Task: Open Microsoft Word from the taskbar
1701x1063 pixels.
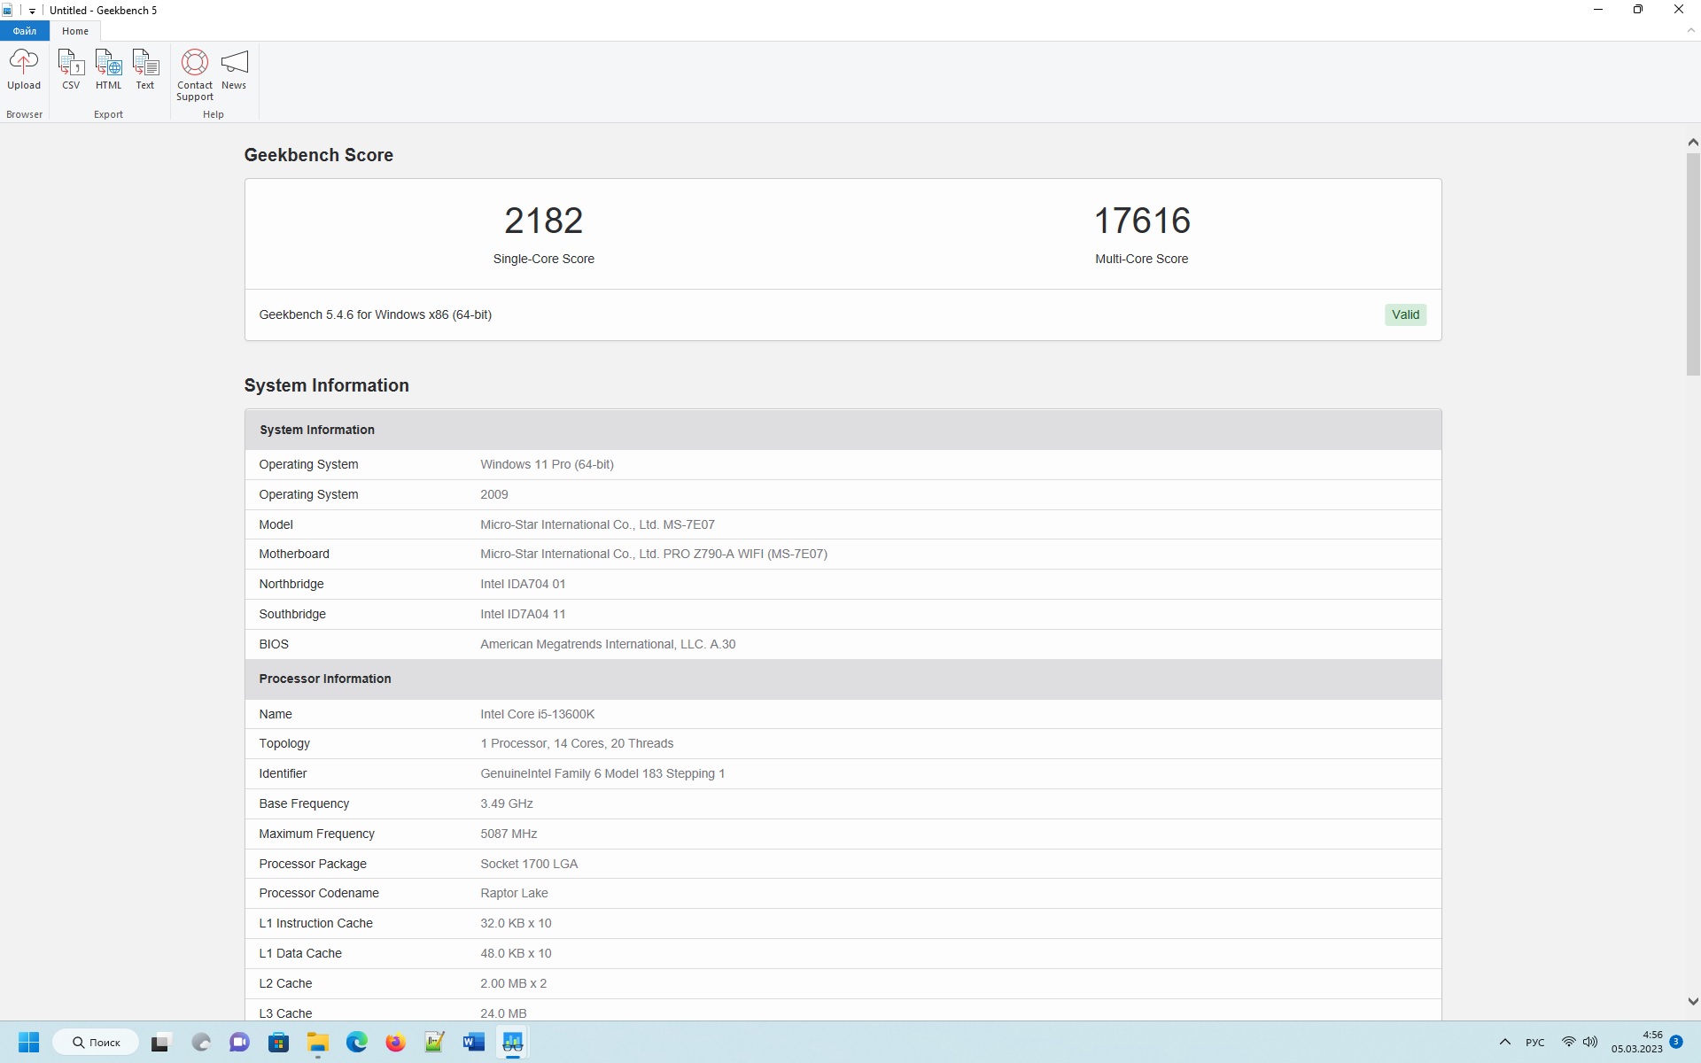Action: coord(473,1043)
